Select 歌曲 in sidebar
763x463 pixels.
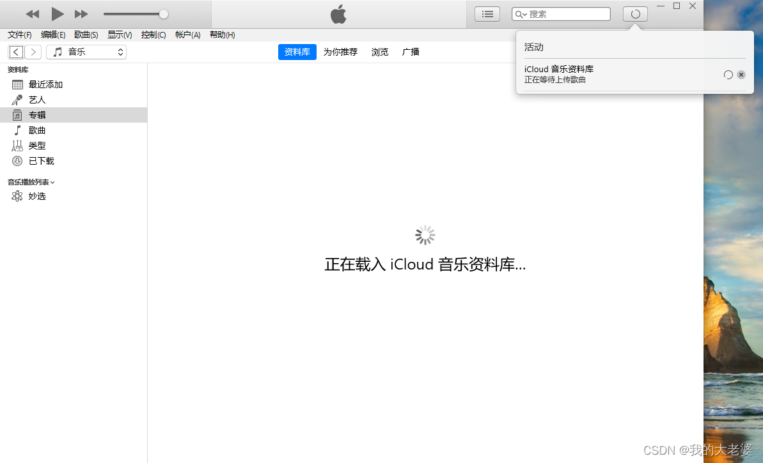(74, 130)
